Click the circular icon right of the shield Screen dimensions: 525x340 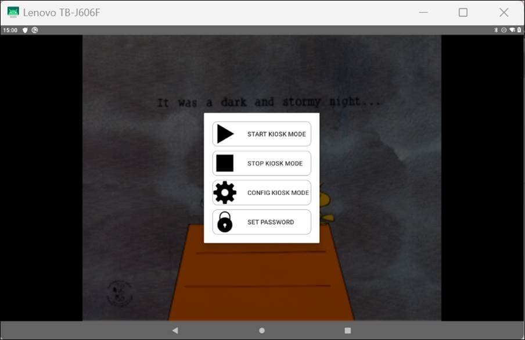[35, 30]
